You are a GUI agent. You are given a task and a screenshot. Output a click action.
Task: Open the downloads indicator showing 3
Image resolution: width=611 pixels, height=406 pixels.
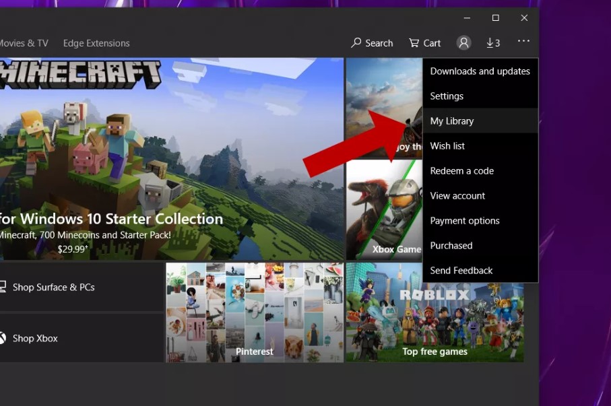point(493,43)
